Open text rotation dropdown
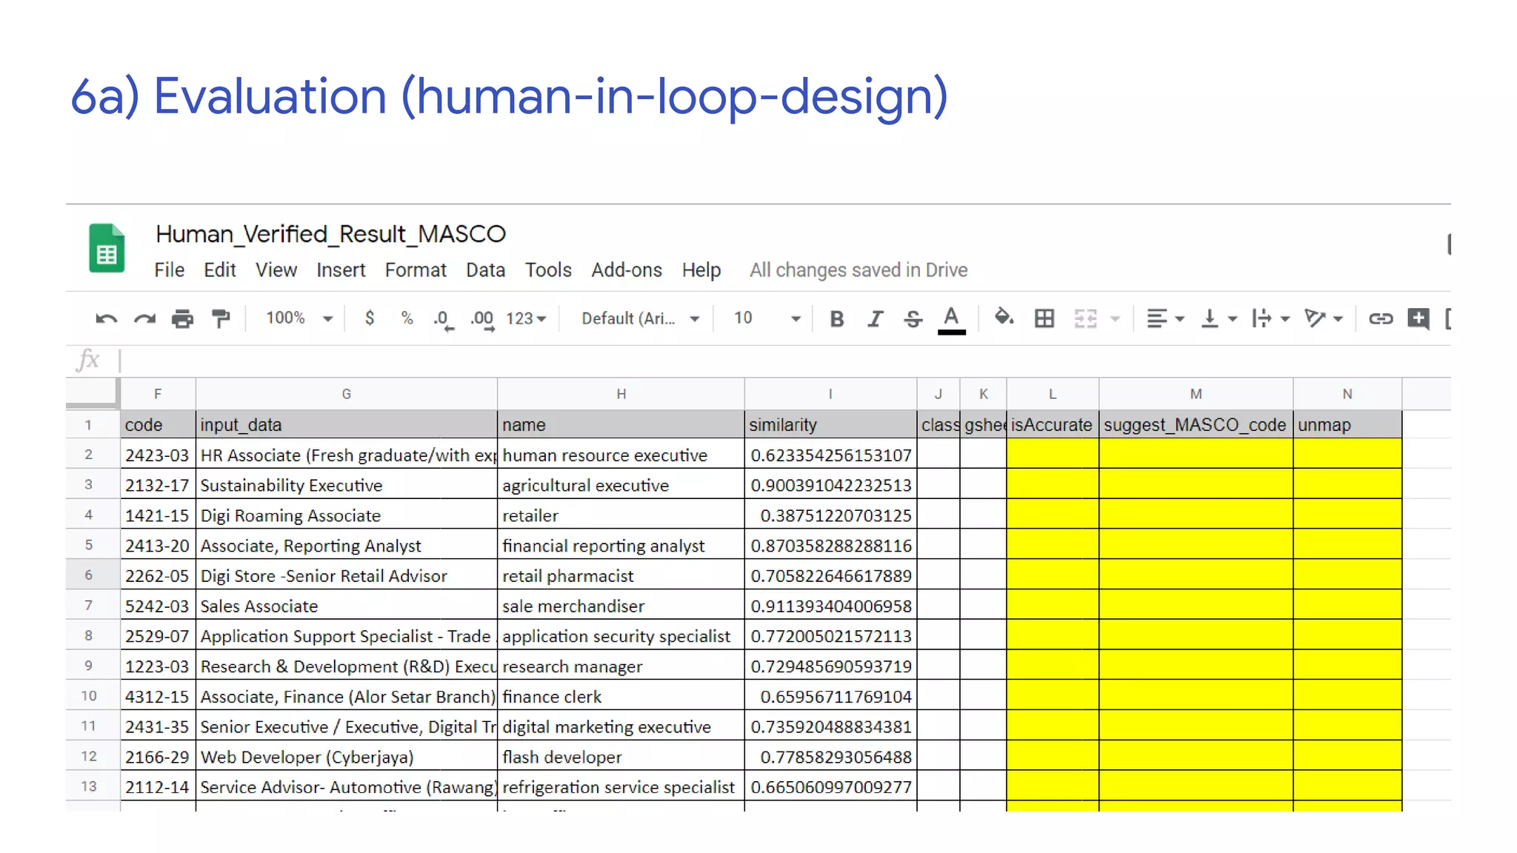 tap(1324, 318)
